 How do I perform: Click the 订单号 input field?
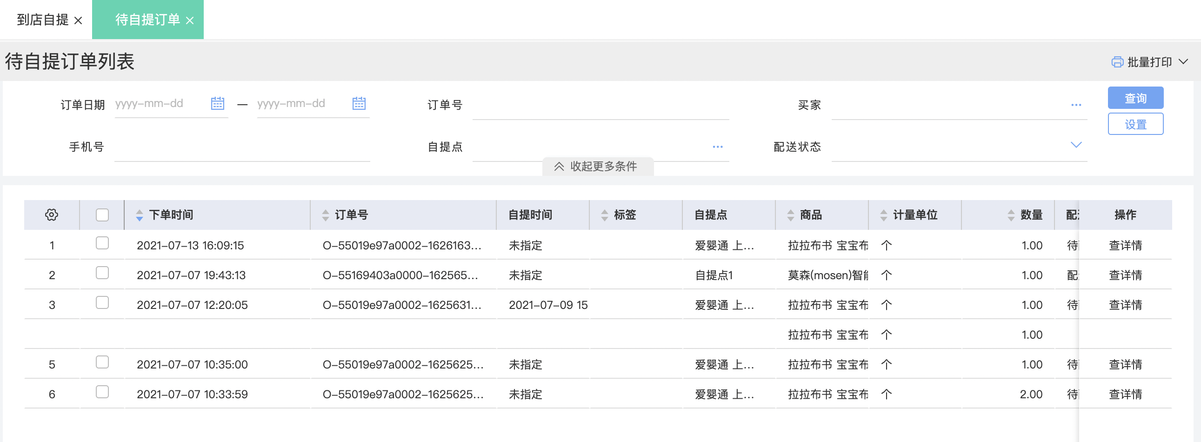[600, 105]
